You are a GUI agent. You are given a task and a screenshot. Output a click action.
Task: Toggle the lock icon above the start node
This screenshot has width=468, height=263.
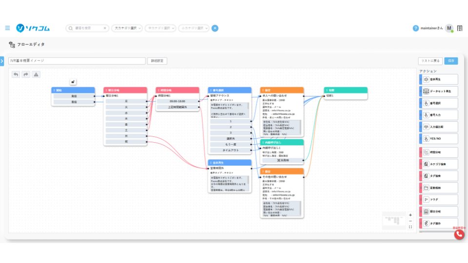73,82
